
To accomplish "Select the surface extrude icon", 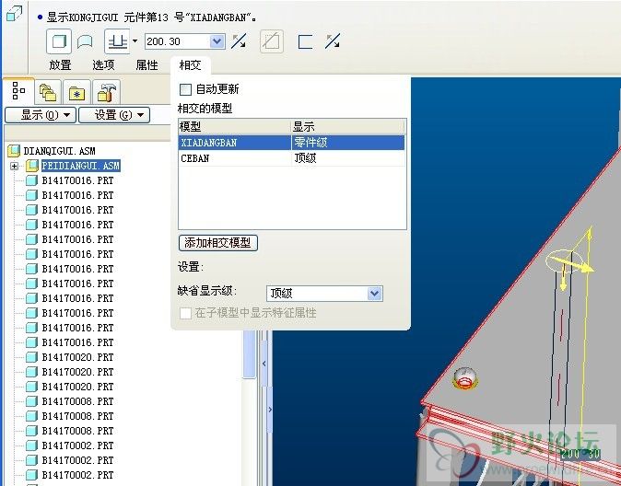I will click(x=85, y=41).
